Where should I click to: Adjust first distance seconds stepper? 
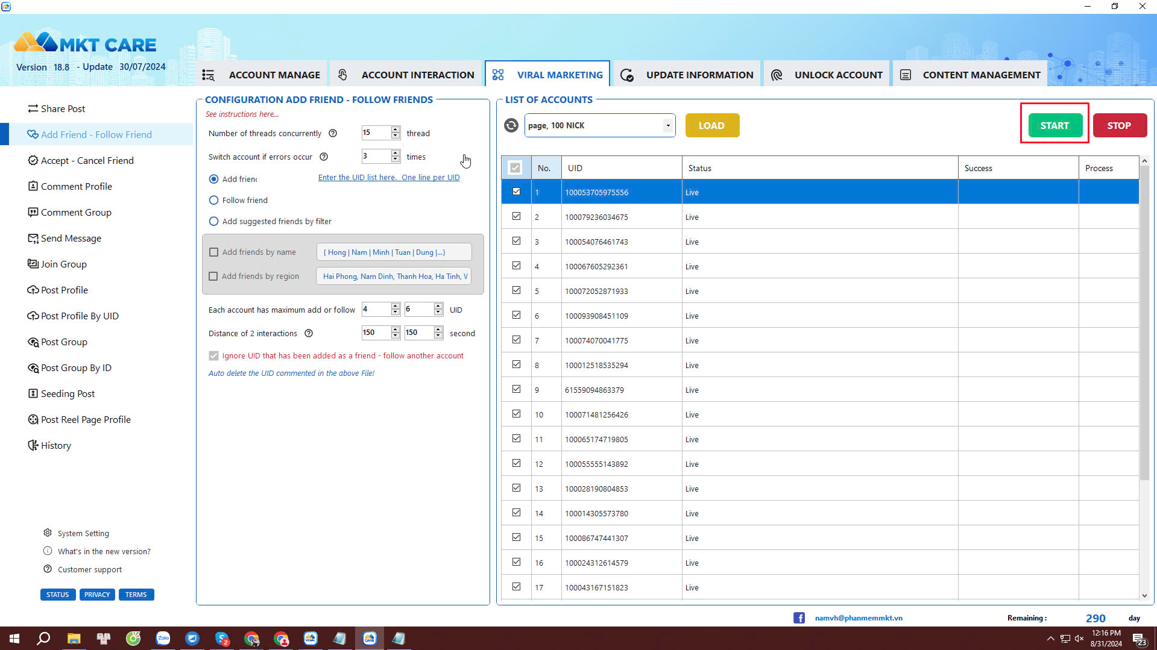[x=396, y=333]
